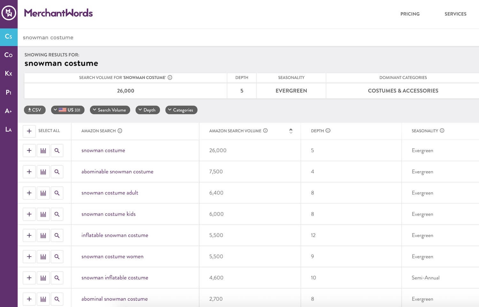Show chart for 'inflatable snowman costume'
Image resolution: width=479 pixels, height=307 pixels.
pos(43,236)
